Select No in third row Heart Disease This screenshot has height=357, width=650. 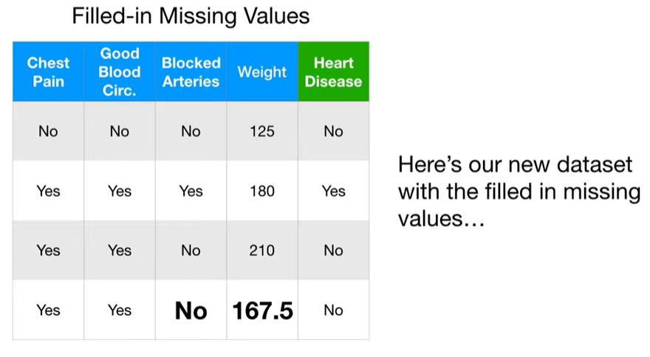pos(333,250)
